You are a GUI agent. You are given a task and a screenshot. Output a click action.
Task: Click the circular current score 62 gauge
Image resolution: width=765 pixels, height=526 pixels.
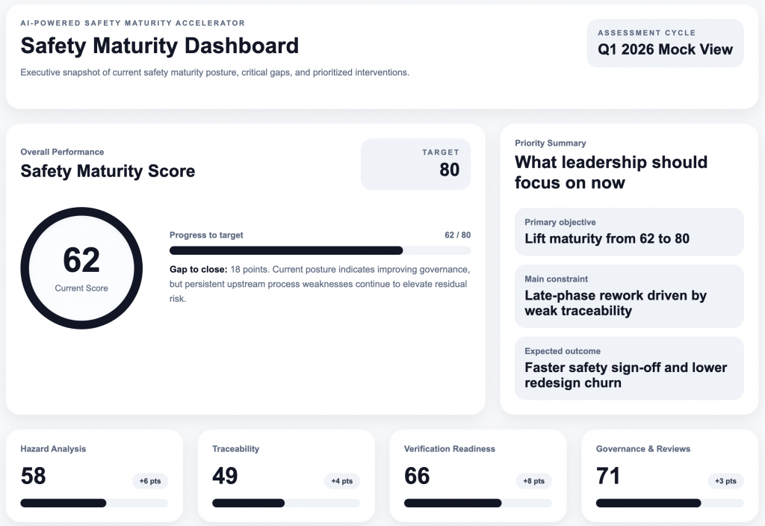click(81, 267)
